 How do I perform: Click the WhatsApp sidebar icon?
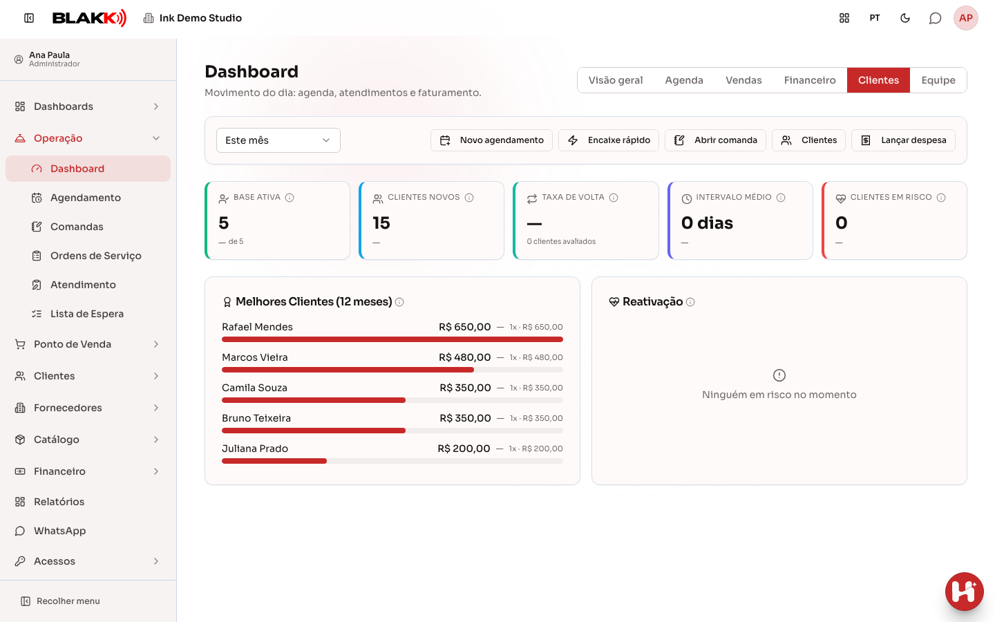point(20,531)
